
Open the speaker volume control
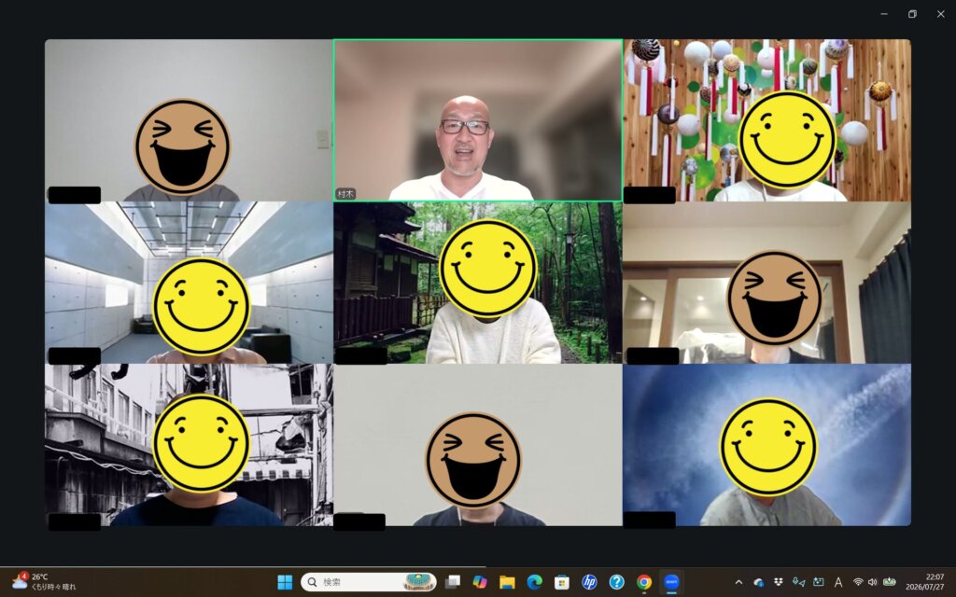point(873,582)
